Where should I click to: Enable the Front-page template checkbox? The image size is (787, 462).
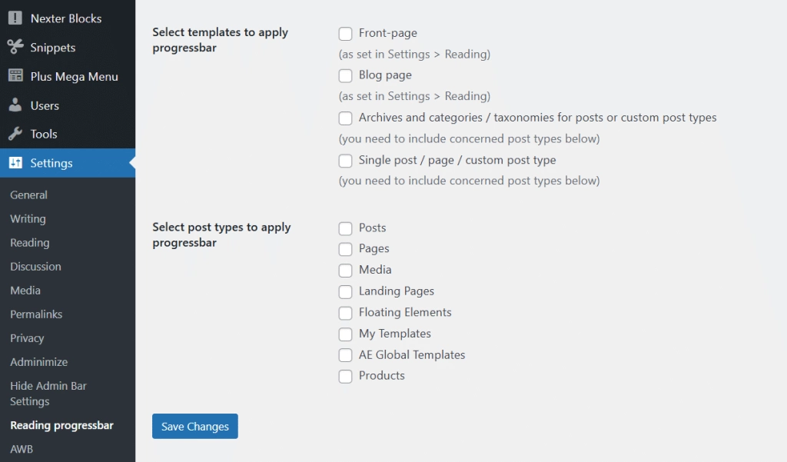click(x=346, y=34)
